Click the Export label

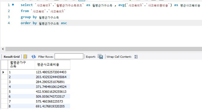[91, 57]
